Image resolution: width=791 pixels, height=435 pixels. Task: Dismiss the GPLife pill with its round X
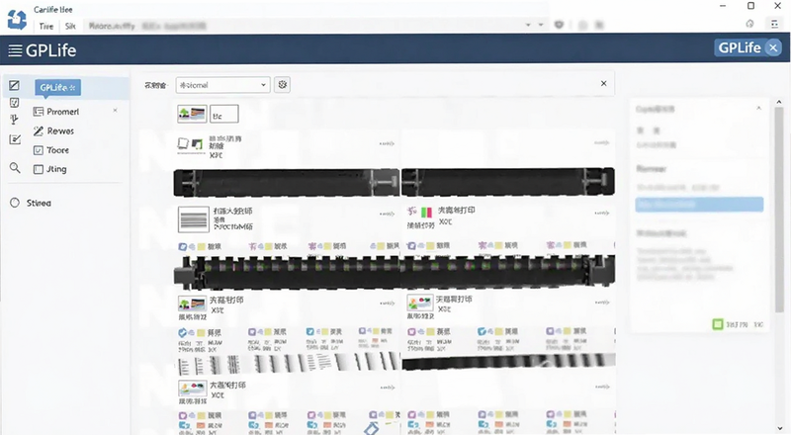tap(773, 47)
